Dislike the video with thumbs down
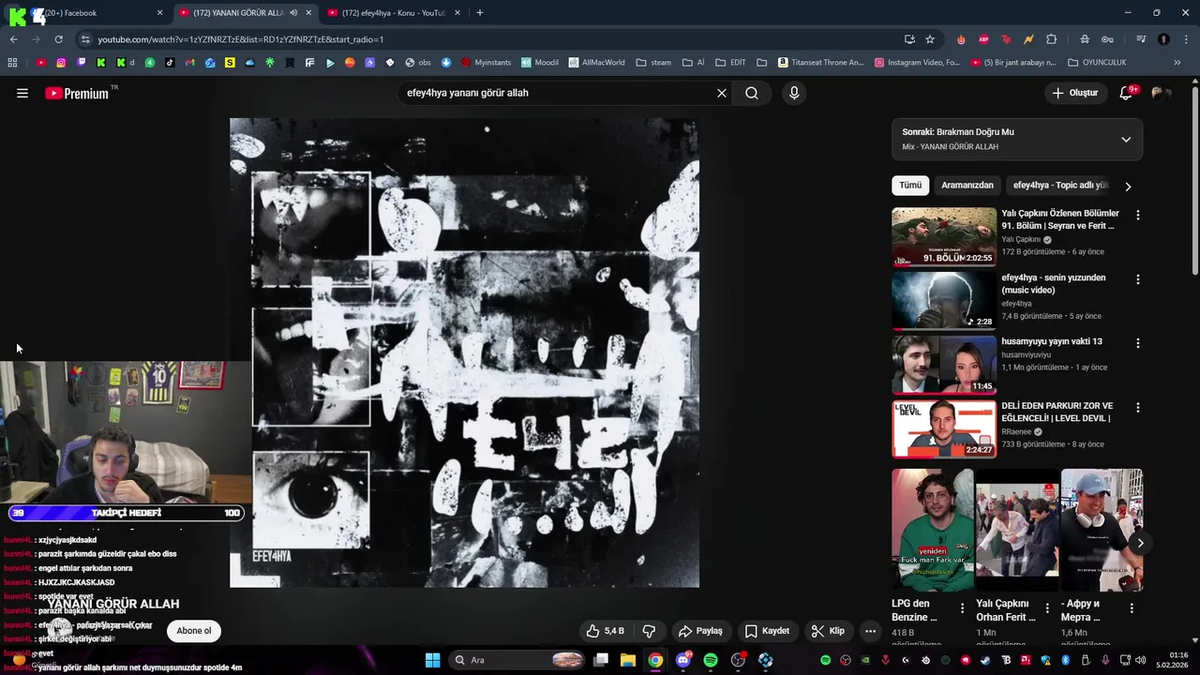This screenshot has width=1200, height=675. [648, 631]
